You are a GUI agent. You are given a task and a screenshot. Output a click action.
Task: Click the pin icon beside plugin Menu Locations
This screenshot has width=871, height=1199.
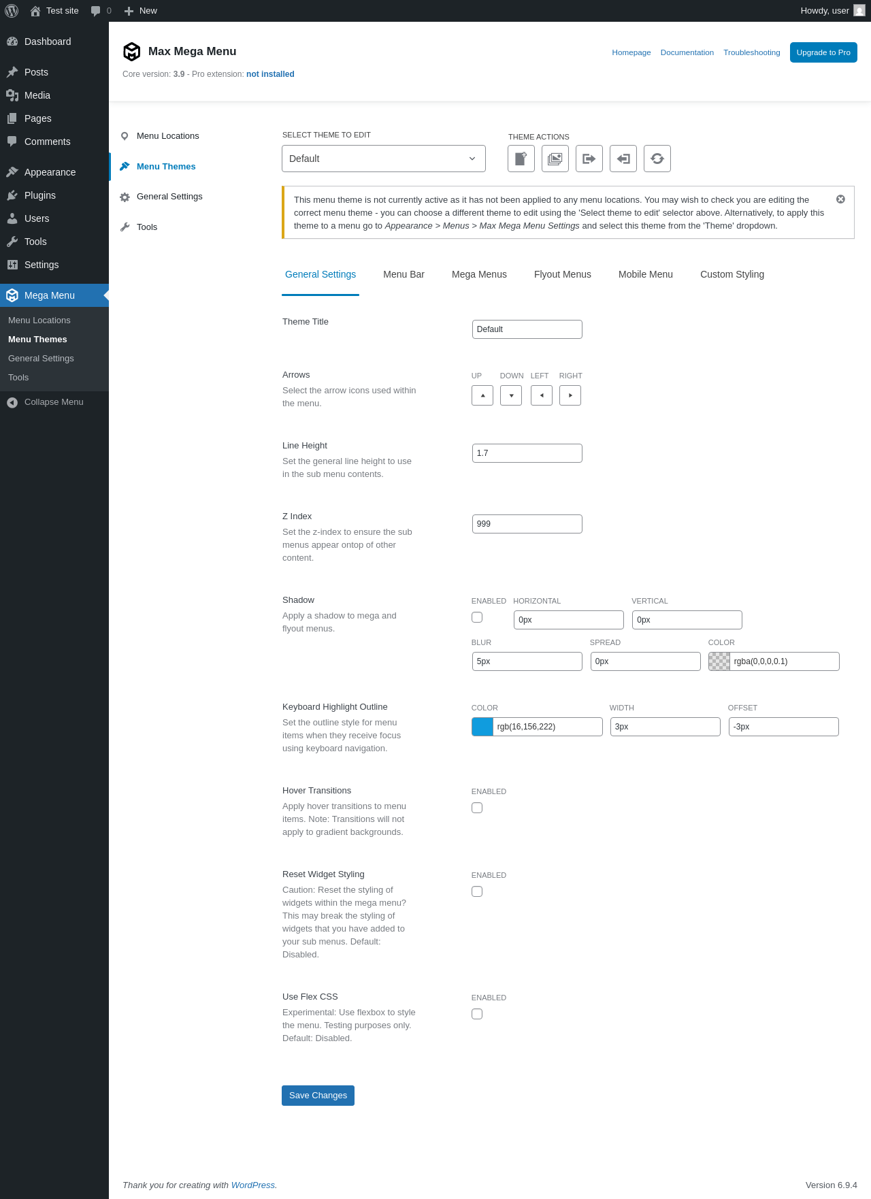tap(125, 136)
